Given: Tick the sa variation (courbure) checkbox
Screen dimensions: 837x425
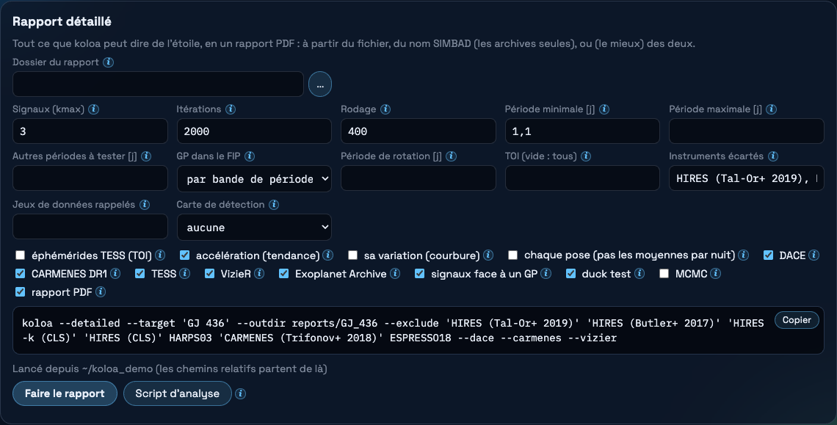Looking at the screenshot, I should 353,255.
